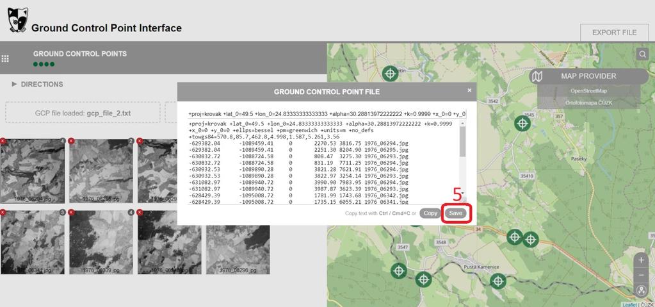Remove image 1976_06341.jpg with its red X
Image resolution: width=655 pixels, height=307 pixels.
3,213
